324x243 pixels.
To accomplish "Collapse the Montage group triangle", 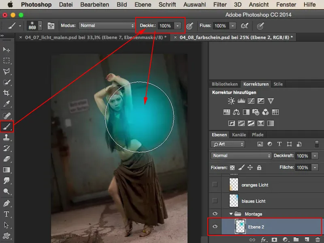I will [231, 214].
